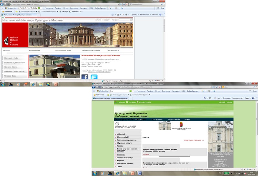Click Help question icon in Italian Institute window
This screenshot has width=258, height=193.
160,14
